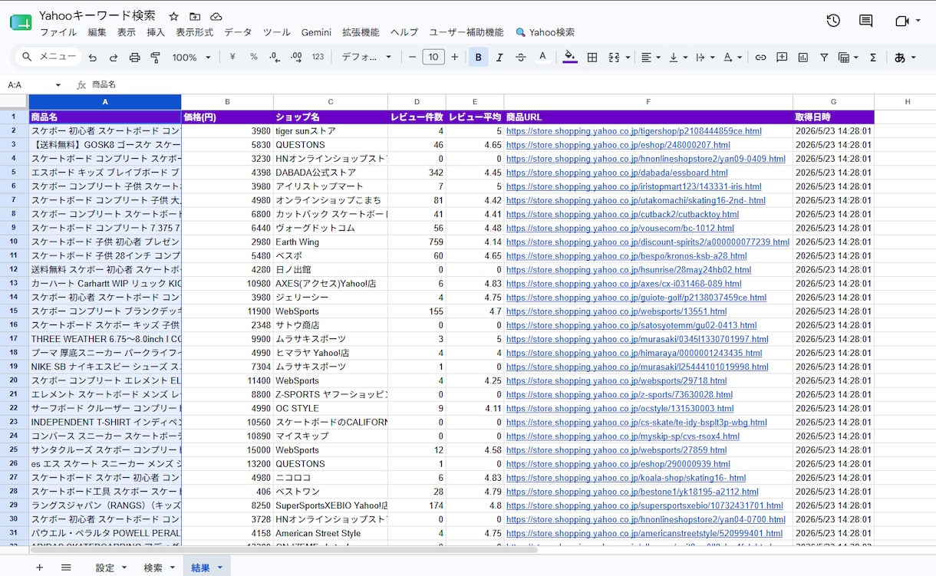Open the supersportsxebio product link

[644, 505]
